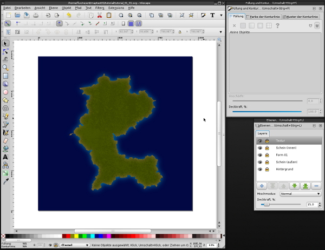Open the Mischmodus dropdown
325x250 pixels.
(x=300, y=193)
